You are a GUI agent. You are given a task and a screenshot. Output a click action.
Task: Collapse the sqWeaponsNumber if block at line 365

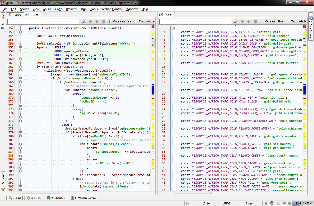click(x=20, y=78)
